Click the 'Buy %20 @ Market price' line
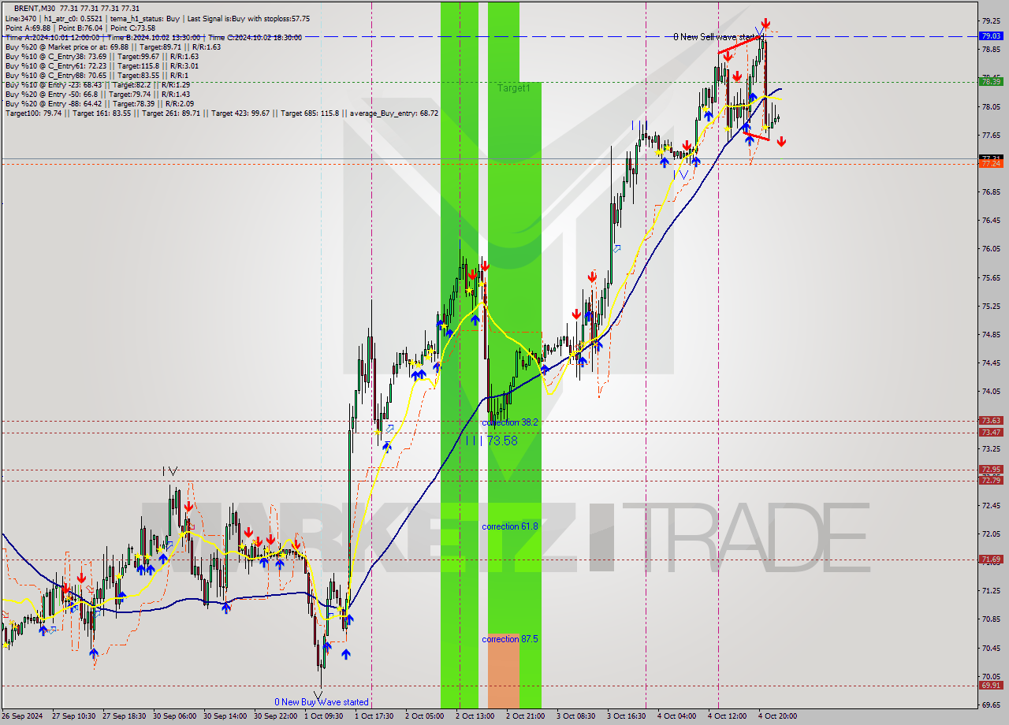This screenshot has width=1009, height=725. (113, 46)
